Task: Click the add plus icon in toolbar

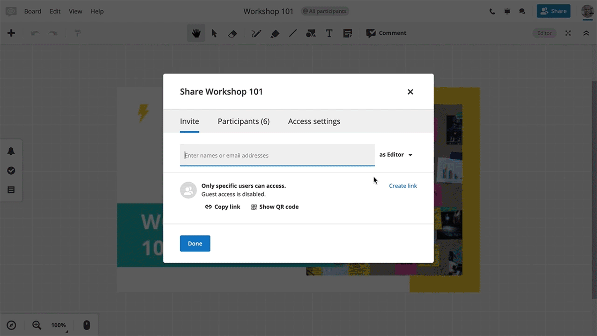Action: coord(11,33)
